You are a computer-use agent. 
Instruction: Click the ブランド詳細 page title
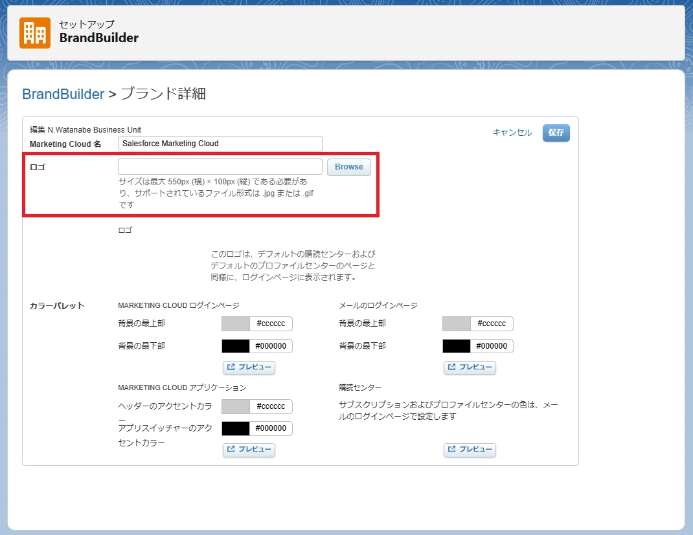pyautogui.click(x=163, y=94)
